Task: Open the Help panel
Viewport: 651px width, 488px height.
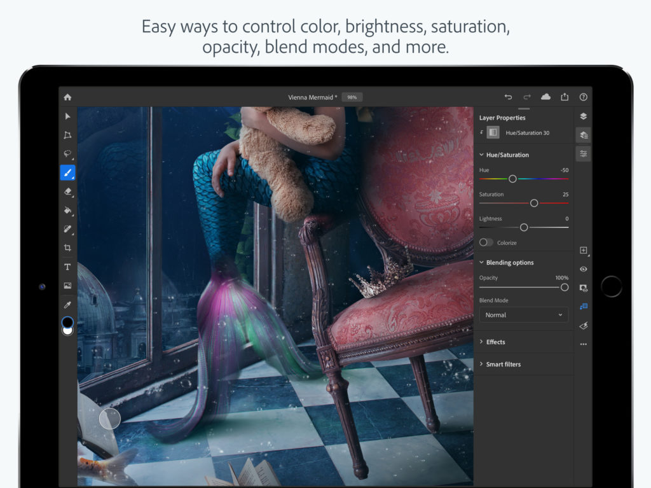Action: 583,97
